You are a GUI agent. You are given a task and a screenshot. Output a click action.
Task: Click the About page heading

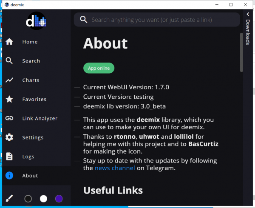[x=105, y=43]
